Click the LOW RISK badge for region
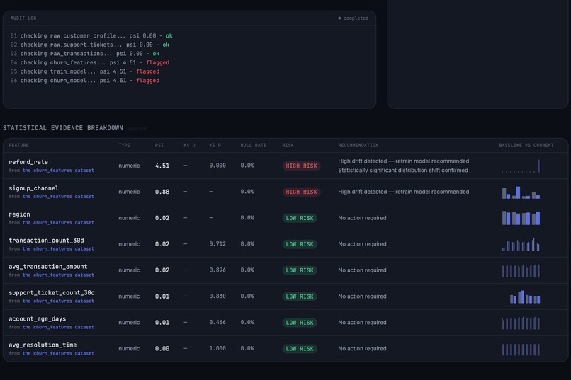 pyautogui.click(x=300, y=218)
